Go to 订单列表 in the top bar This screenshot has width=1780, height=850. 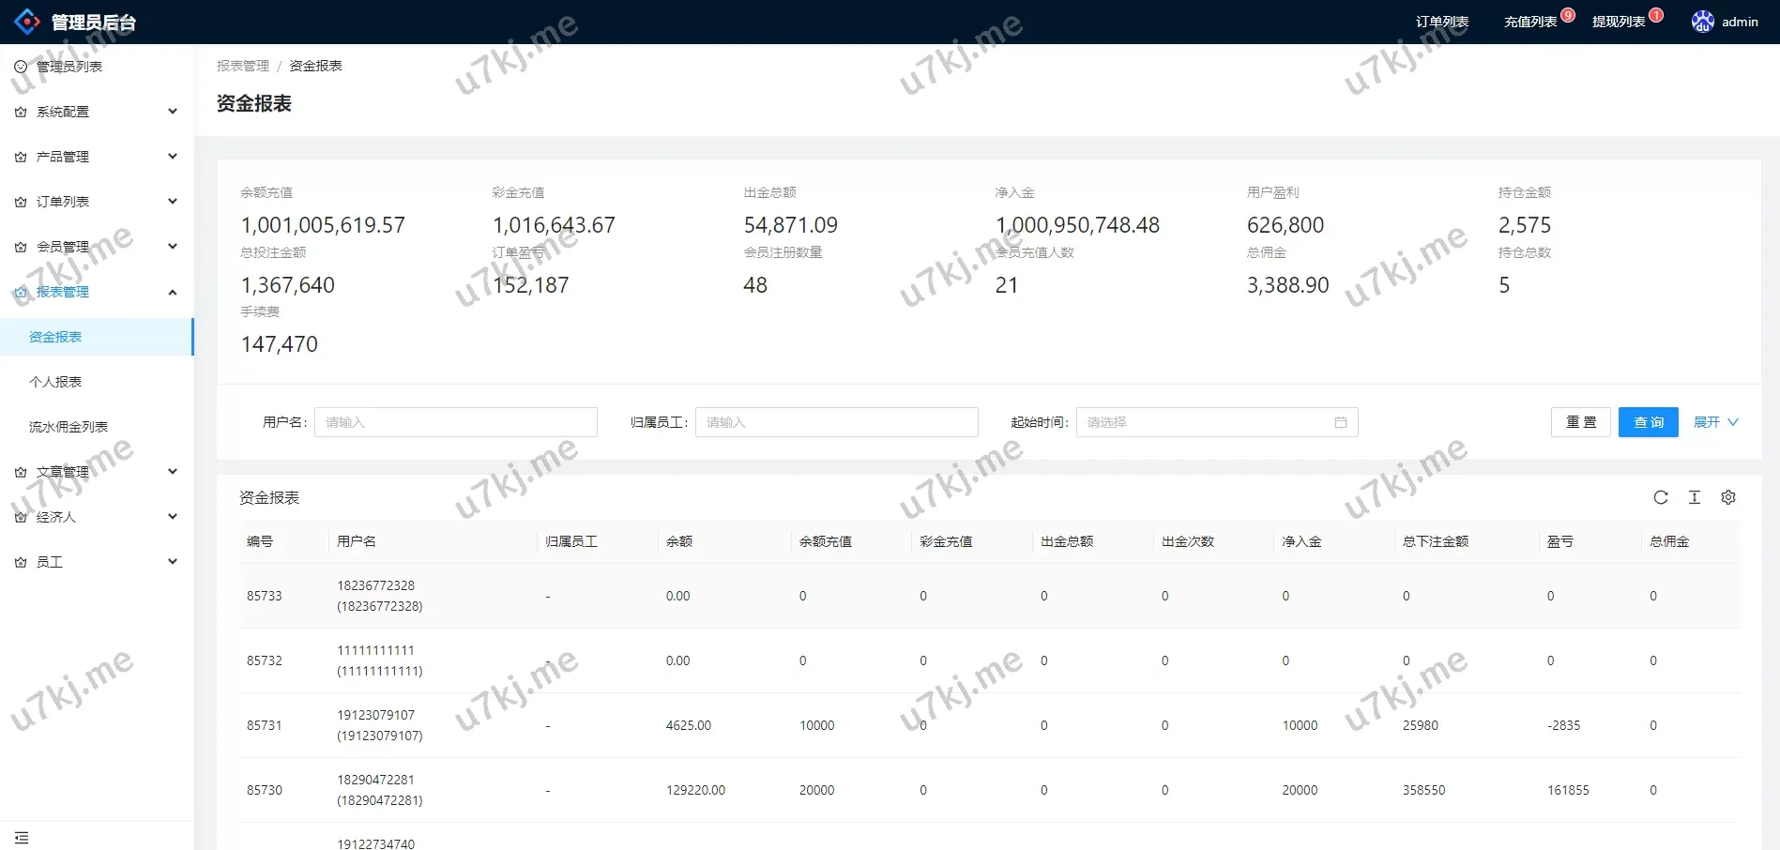1441,22
